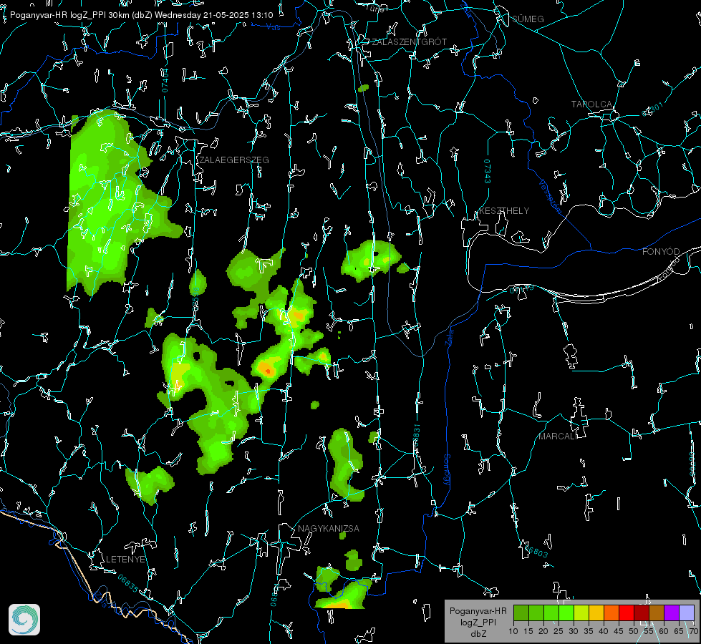Viewport: 701px width, 644px height.
Task: Choose the orange 40-45 dBZ legend swatch
Action: tap(611, 613)
